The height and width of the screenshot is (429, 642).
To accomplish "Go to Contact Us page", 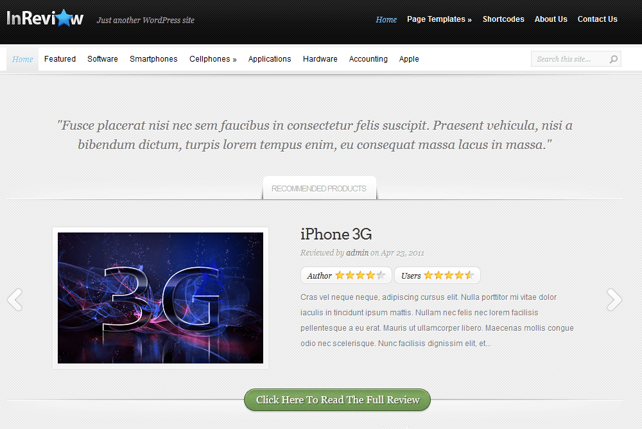I will pos(597,19).
